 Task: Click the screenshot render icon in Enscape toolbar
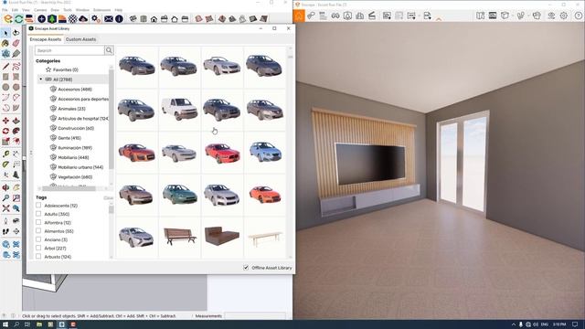pyautogui.click(x=387, y=16)
